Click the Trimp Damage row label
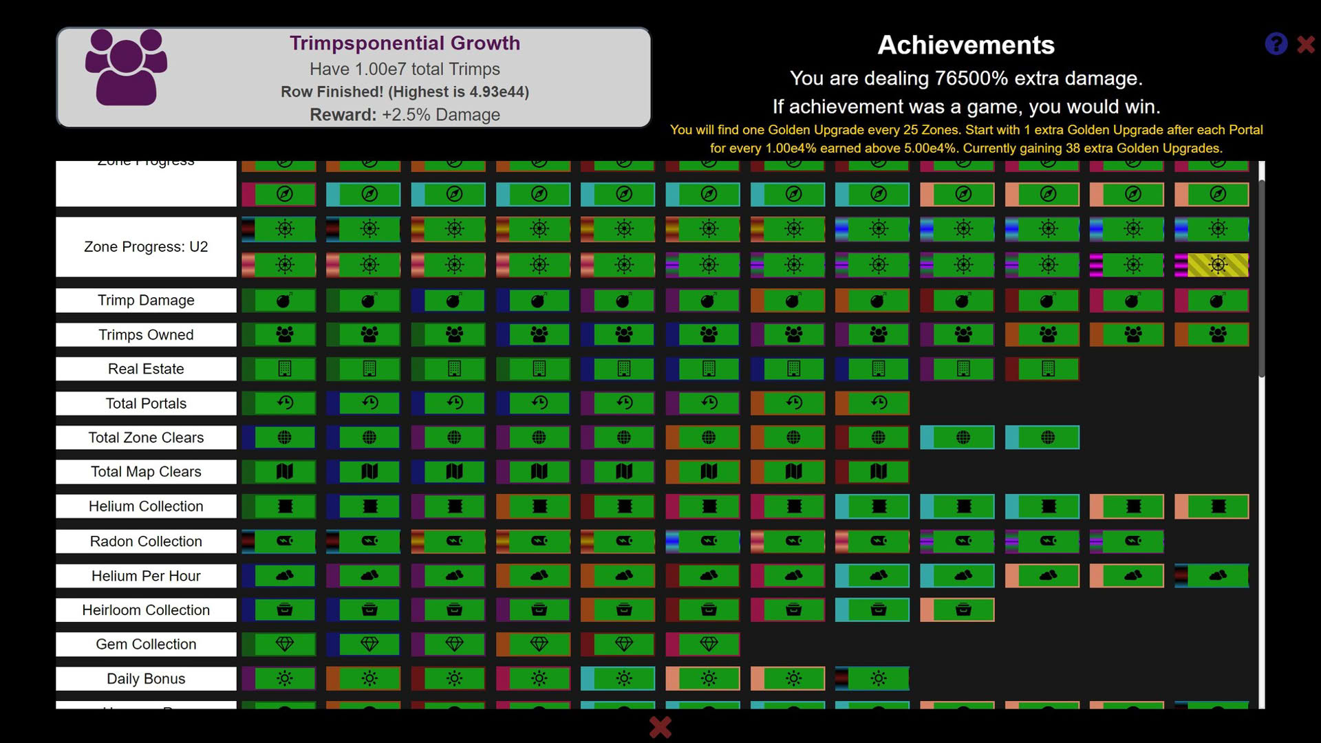The width and height of the screenshot is (1321, 743). (146, 301)
